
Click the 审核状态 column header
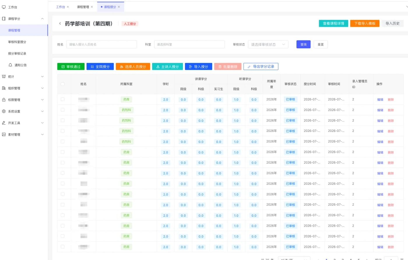(x=291, y=84)
